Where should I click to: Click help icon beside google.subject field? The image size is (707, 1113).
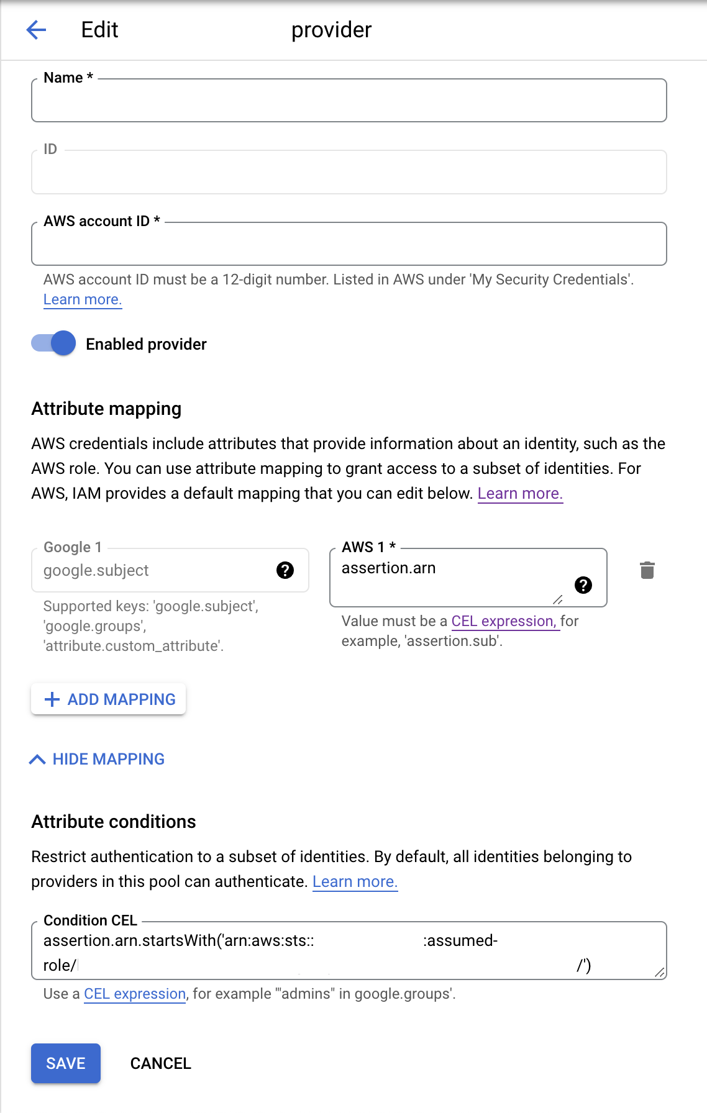pyautogui.click(x=285, y=570)
